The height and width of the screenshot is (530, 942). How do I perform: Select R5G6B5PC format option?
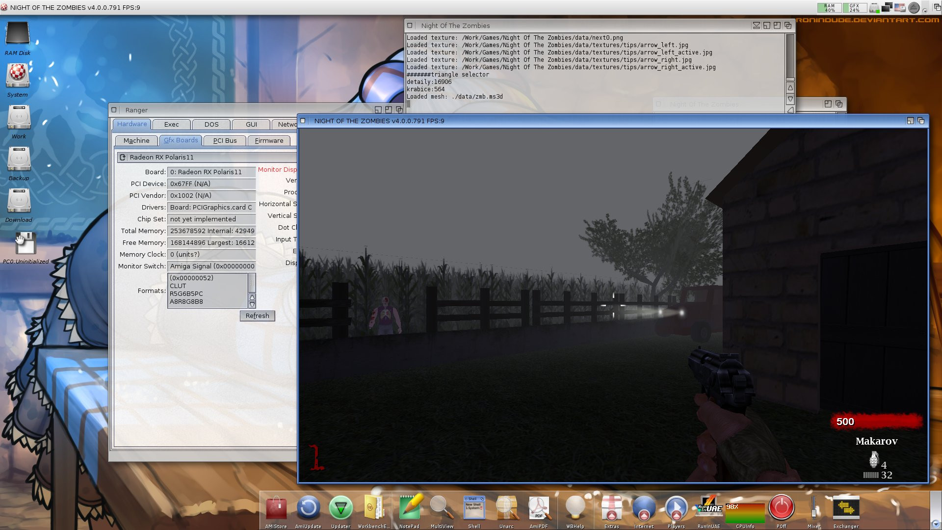coord(187,293)
